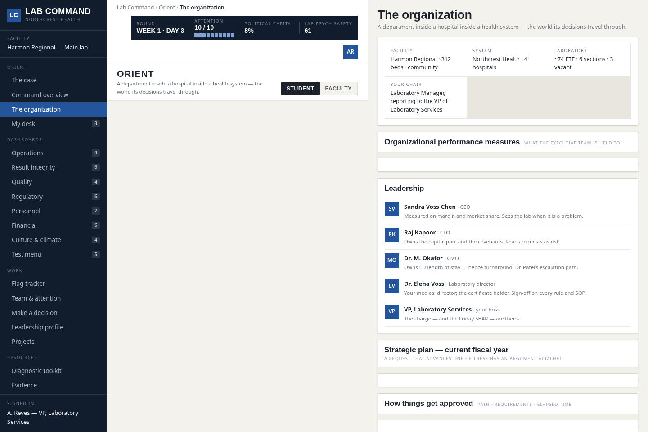Click Orient breadcrumb link
The image size is (648, 432).
[x=167, y=8]
